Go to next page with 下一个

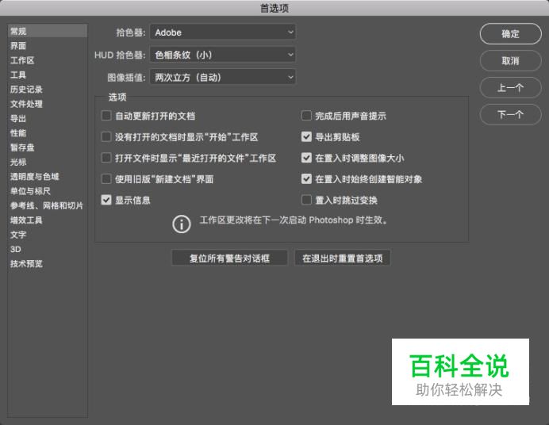[x=510, y=114]
